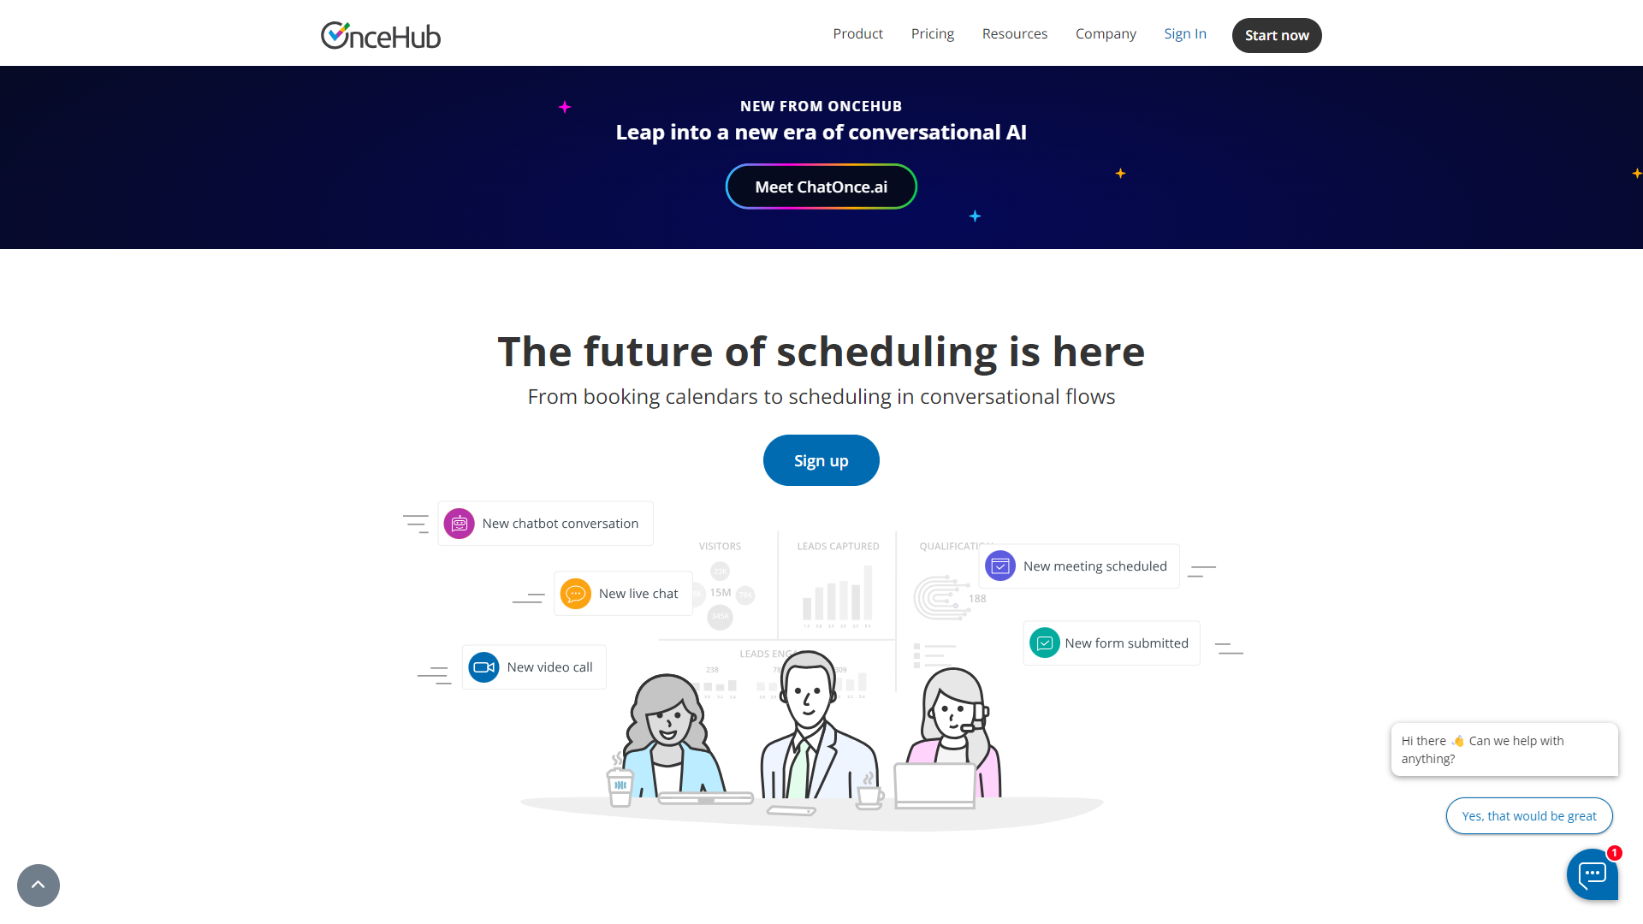This screenshot has height=924, width=1643.
Task: Click the Sign up button
Action: (821, 460)
